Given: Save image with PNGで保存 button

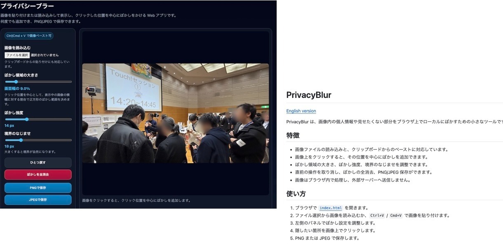Looking at the screenshot, I should pyautogui.click(x=38, y=188).
